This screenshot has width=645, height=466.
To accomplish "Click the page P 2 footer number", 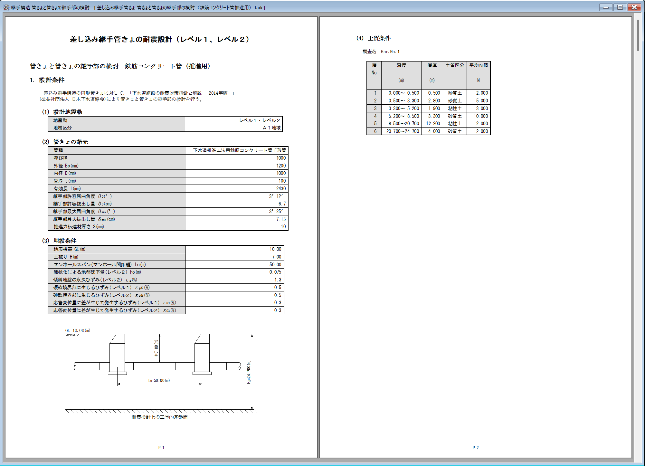I will point(475,448).
